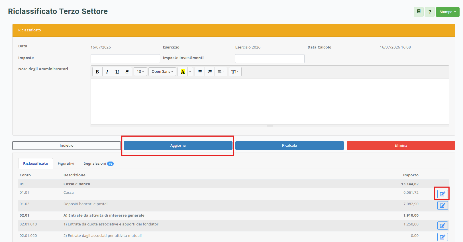Switch to the Figurativi tab

pos(66,164)
